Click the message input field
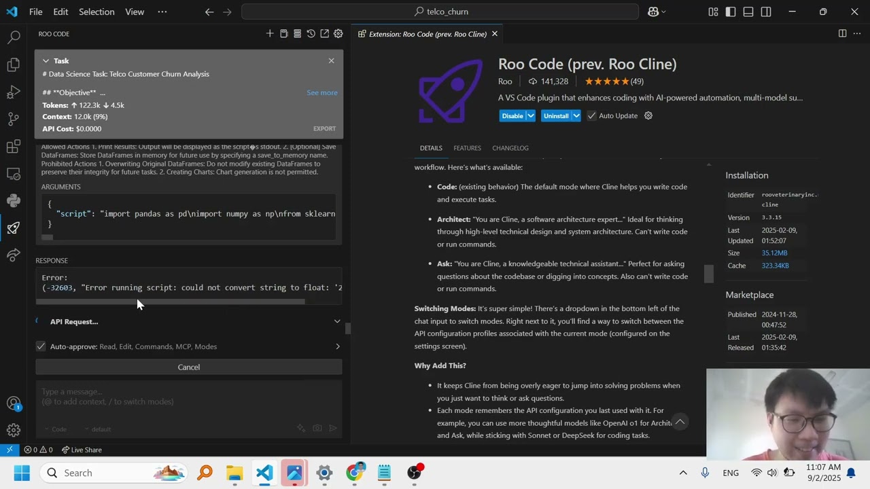This screenshot has height=489, width=870. tap(189, 401)
